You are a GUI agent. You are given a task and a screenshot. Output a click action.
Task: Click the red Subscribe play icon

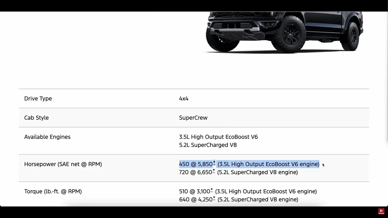pyautogui.click(x=381, y=211)
